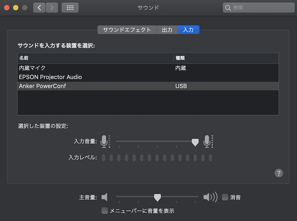
Task: Select EPSON Projector Audio device row
Action: (148, 77)
